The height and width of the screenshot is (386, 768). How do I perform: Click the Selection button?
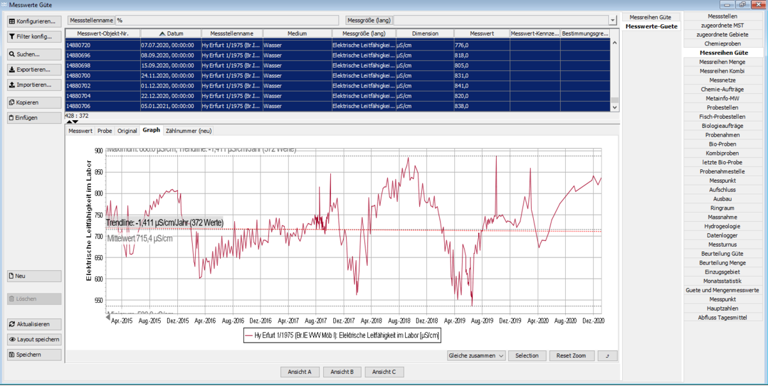[527, 355]
